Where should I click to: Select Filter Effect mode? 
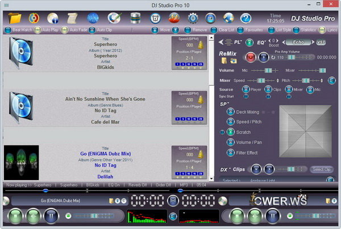point(231,152)
